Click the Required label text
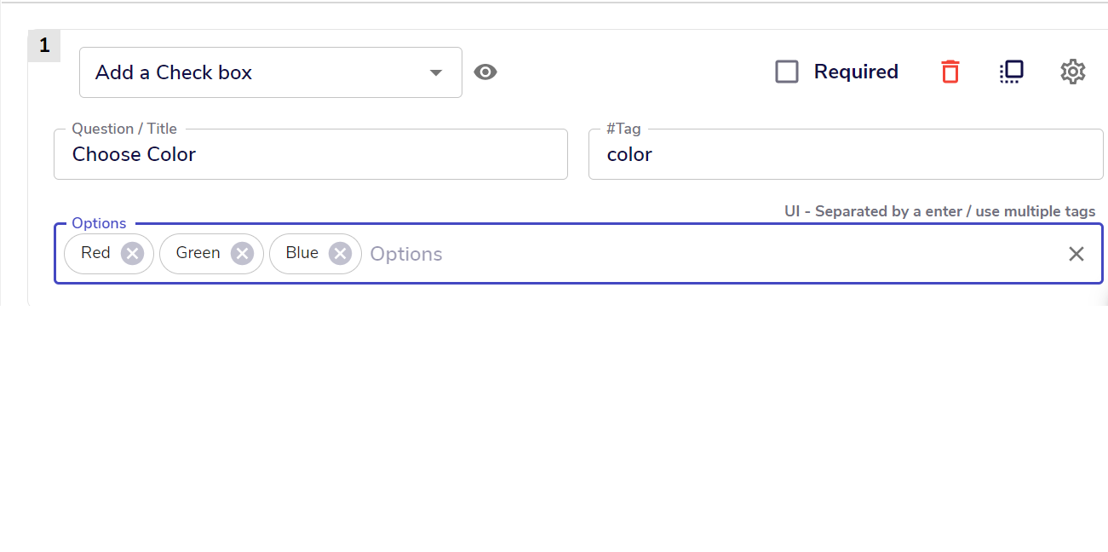Viewport: 1108px width, 552px height. 856,72
